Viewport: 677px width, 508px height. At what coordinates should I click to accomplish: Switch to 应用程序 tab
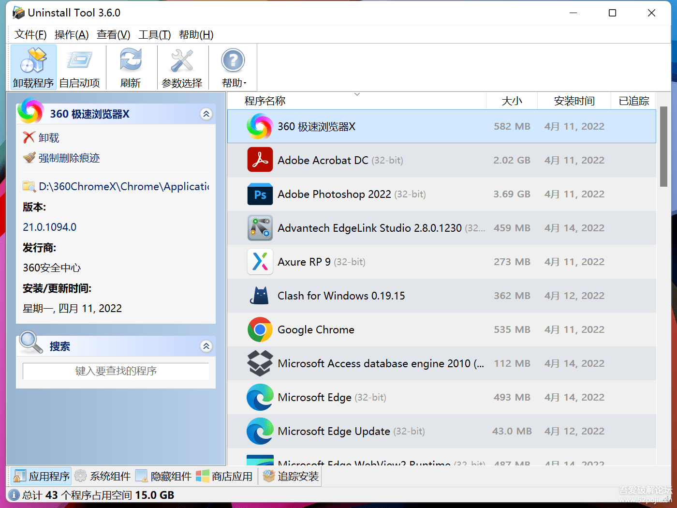tap(41, 477)
